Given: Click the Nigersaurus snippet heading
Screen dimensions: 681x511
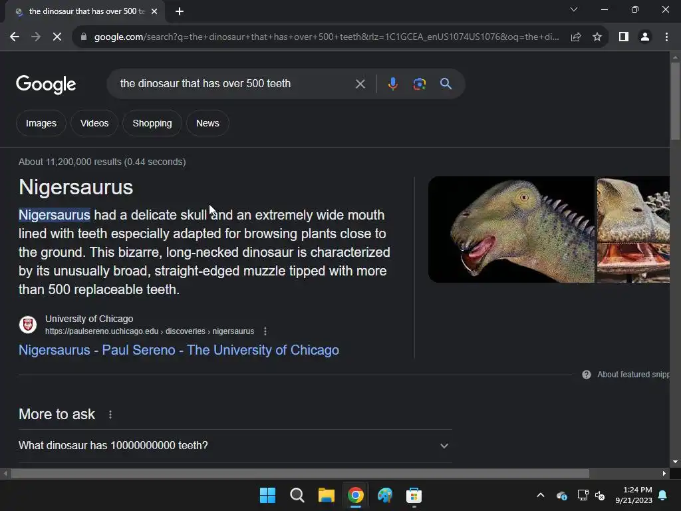Looking at the screenshot, I should (x=76, y=187).
